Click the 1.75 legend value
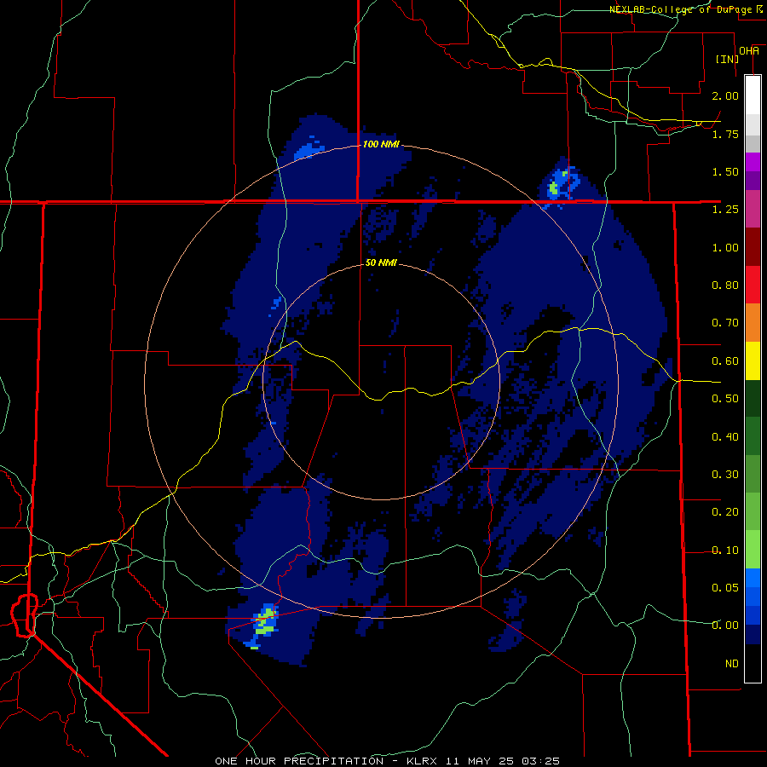767x767 pixels. pyautogui.click(x=725, y=134)
